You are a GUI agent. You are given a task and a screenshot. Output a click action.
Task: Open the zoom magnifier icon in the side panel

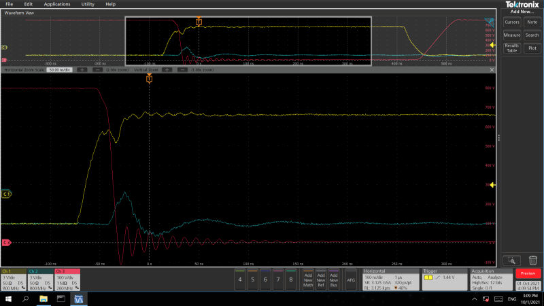(511, 260)
